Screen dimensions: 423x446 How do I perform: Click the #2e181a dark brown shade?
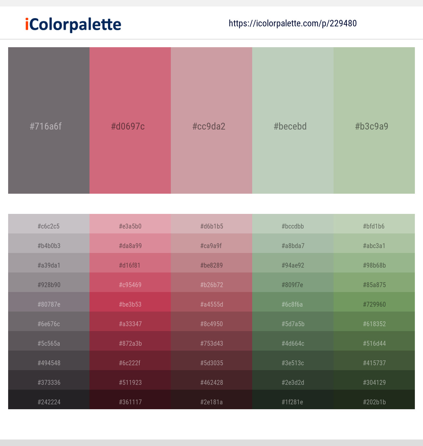[x=211, y=399]
